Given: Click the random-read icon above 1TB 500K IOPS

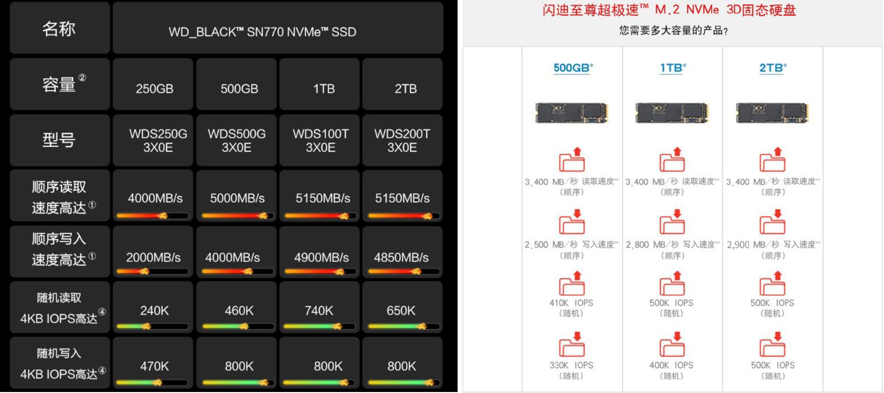Looking at the screenshot, I should click(x=673, y=283).
